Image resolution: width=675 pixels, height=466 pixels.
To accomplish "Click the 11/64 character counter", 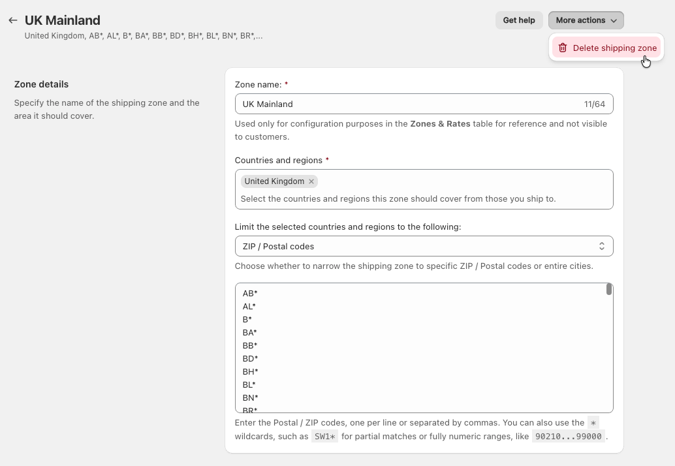I will click(594, 104).
